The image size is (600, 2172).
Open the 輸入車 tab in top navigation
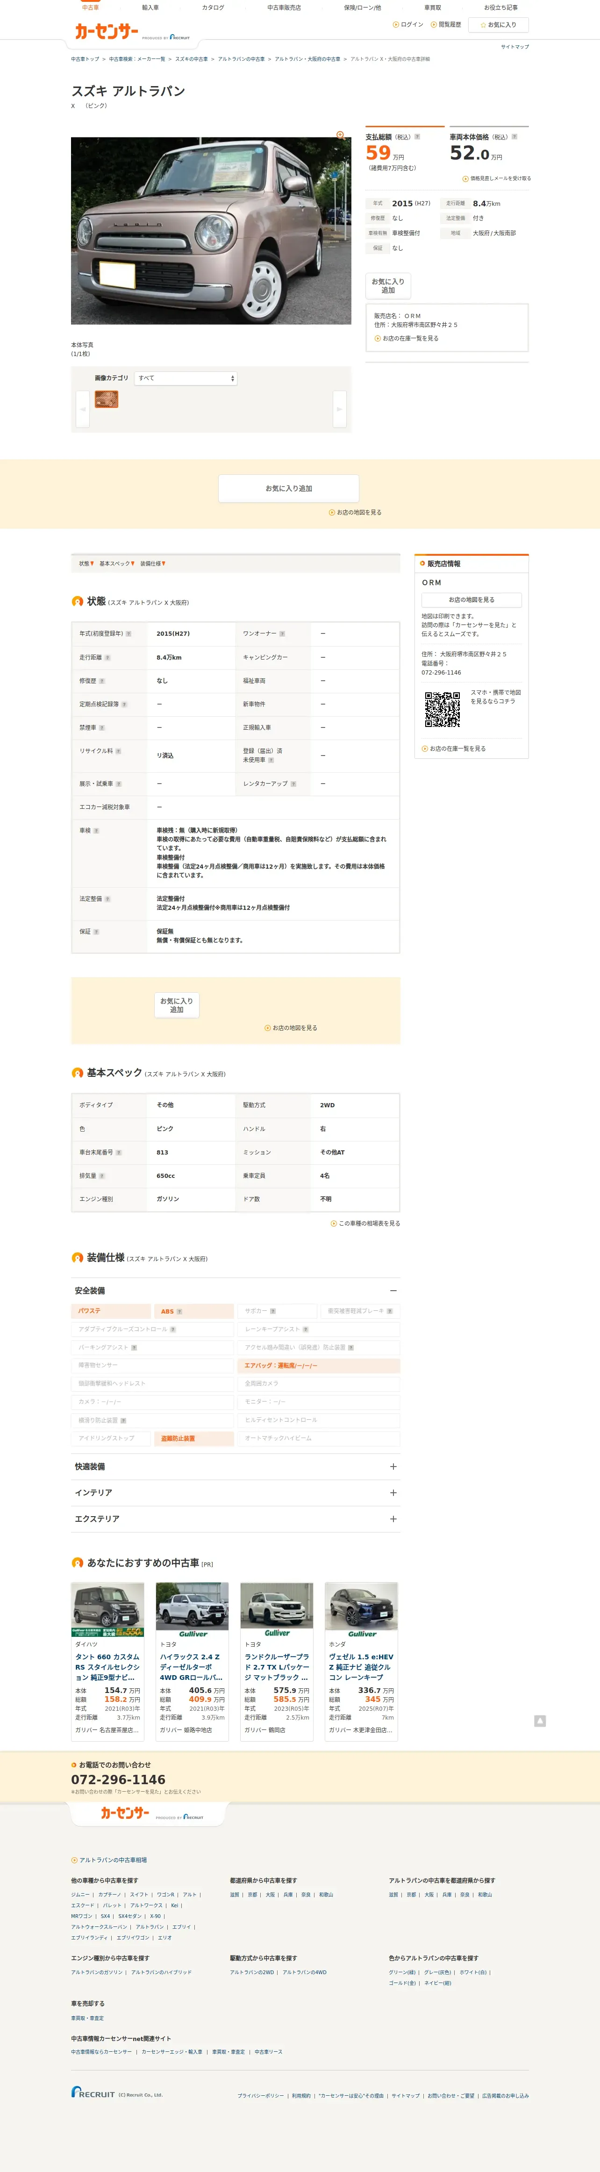[150, 7]
